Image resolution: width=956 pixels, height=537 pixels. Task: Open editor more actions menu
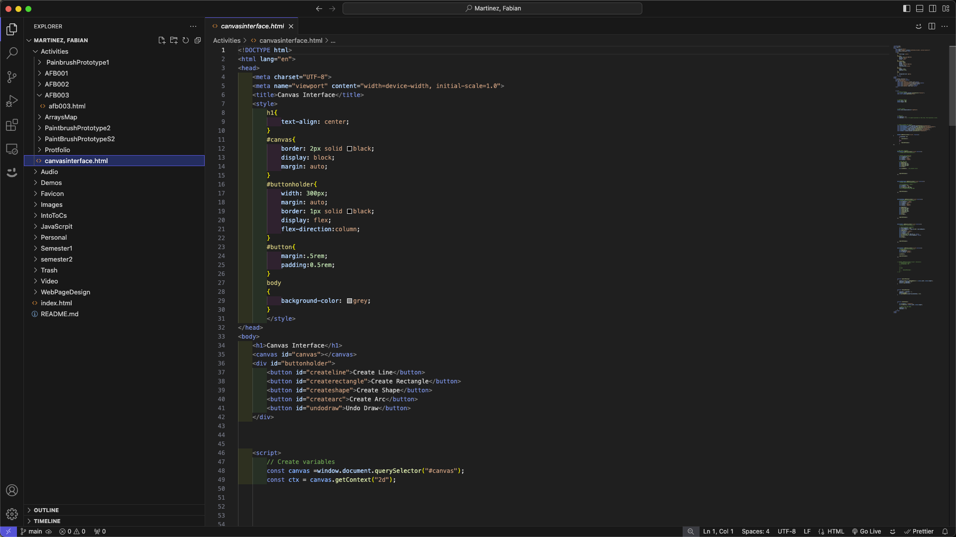tap(945, 26)
